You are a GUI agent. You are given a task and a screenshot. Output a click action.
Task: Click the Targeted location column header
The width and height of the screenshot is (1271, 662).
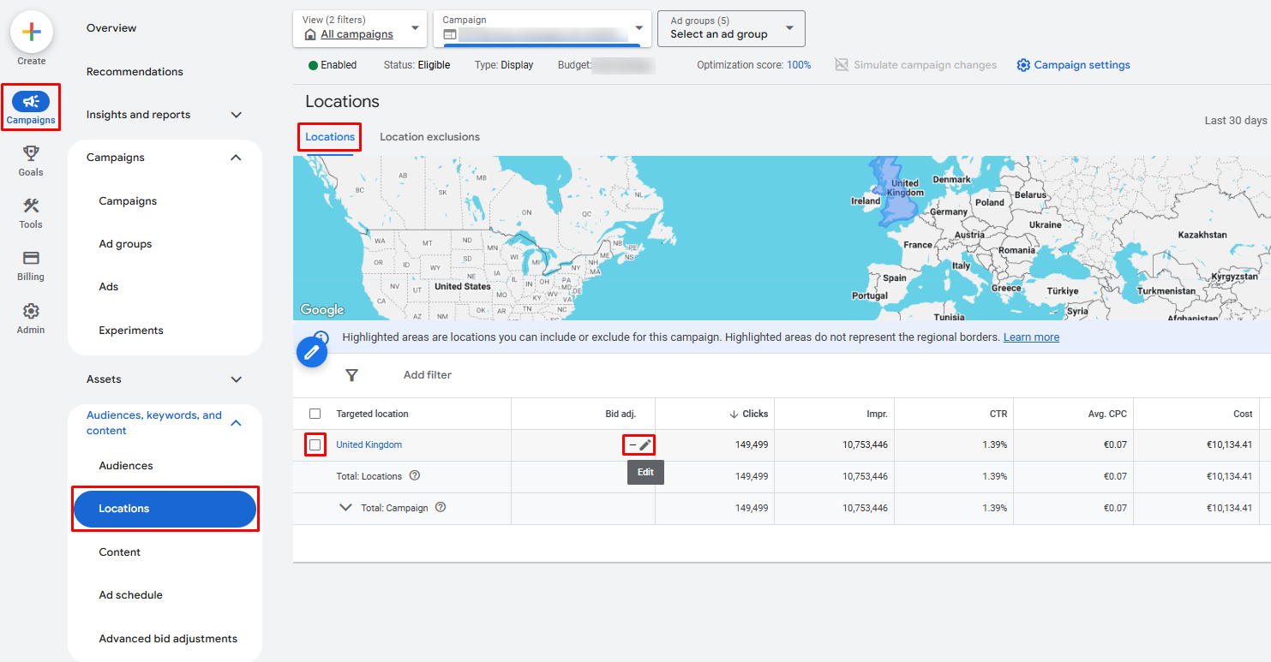[372, 414]
